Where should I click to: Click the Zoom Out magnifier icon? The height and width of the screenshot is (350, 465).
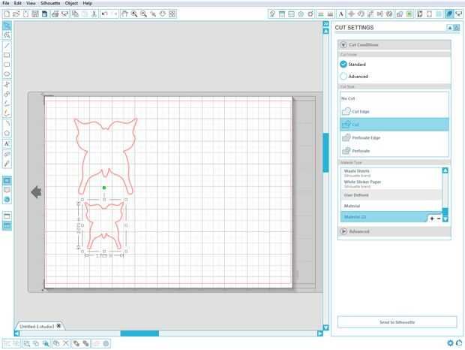tap(144, 14)
